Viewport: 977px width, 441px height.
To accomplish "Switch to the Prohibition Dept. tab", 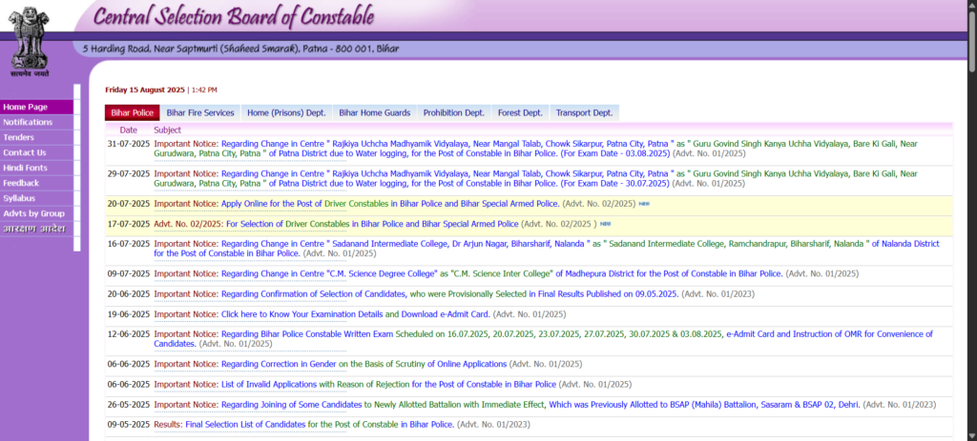I will [453, 112].
